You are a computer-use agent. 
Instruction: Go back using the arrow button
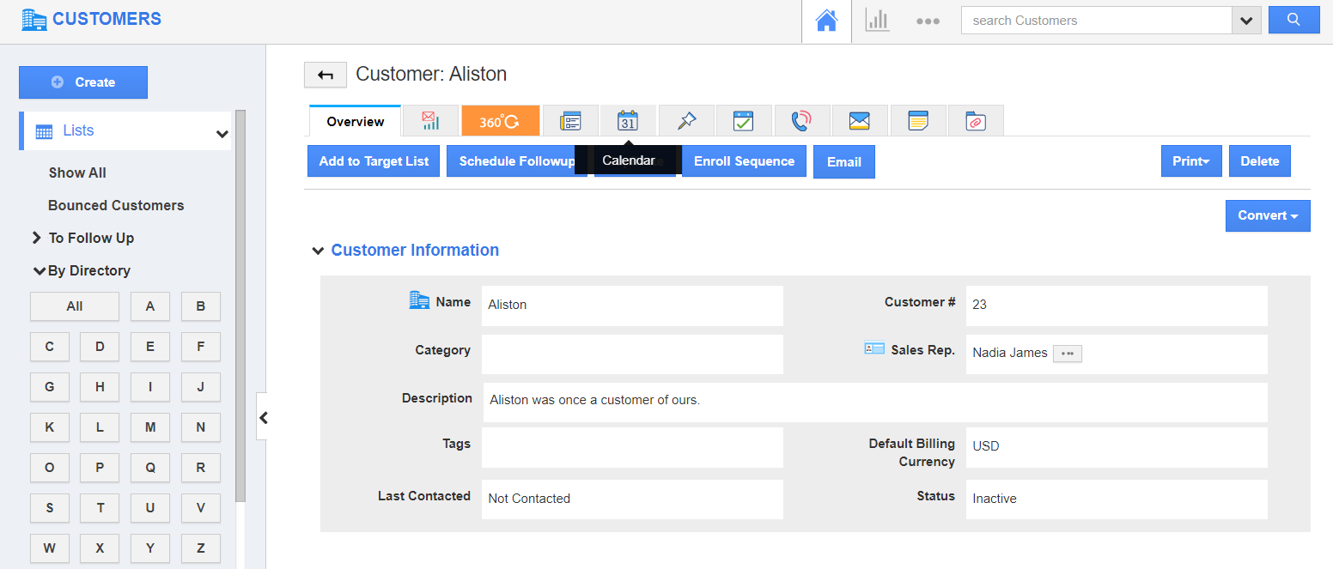pos(326,75)
